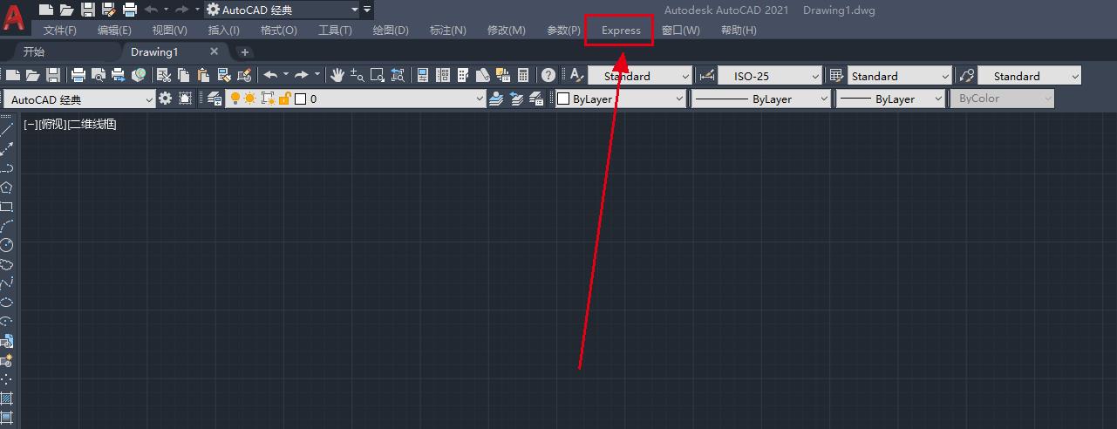The width and height of the screenshot is (1117, 429).
Task: Select the Line tool in the draw toolbar
Action: click(6, 129)
